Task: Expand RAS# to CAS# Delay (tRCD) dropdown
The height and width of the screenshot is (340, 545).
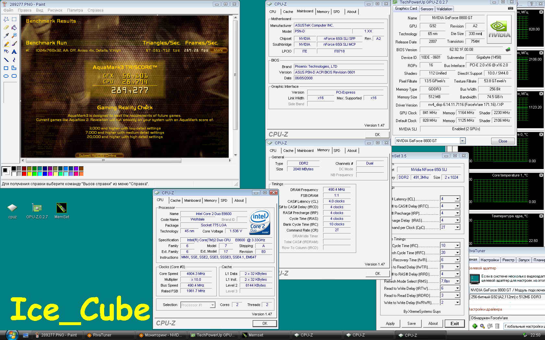Action: click(457, 206)
